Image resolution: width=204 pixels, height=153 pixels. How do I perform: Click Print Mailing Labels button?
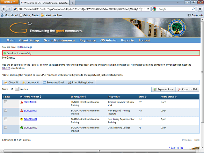(81, 82)
